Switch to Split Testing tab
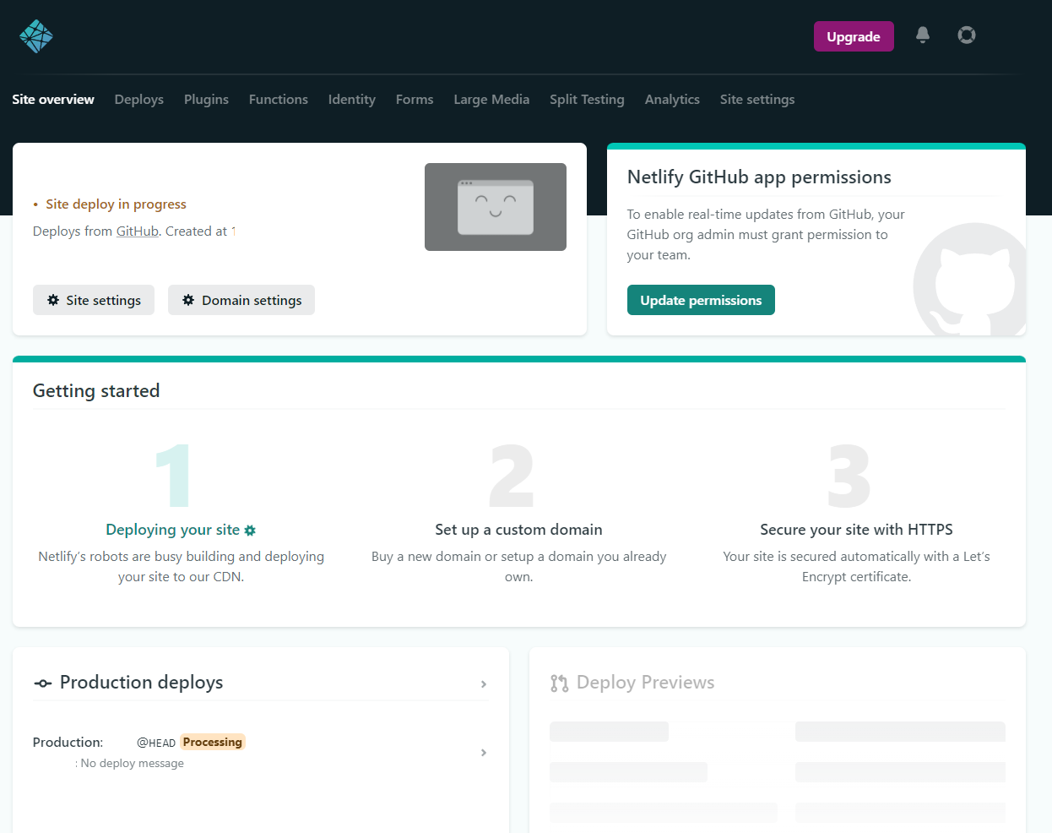The height and width of the screenshot is (833, 1052). 587,100
